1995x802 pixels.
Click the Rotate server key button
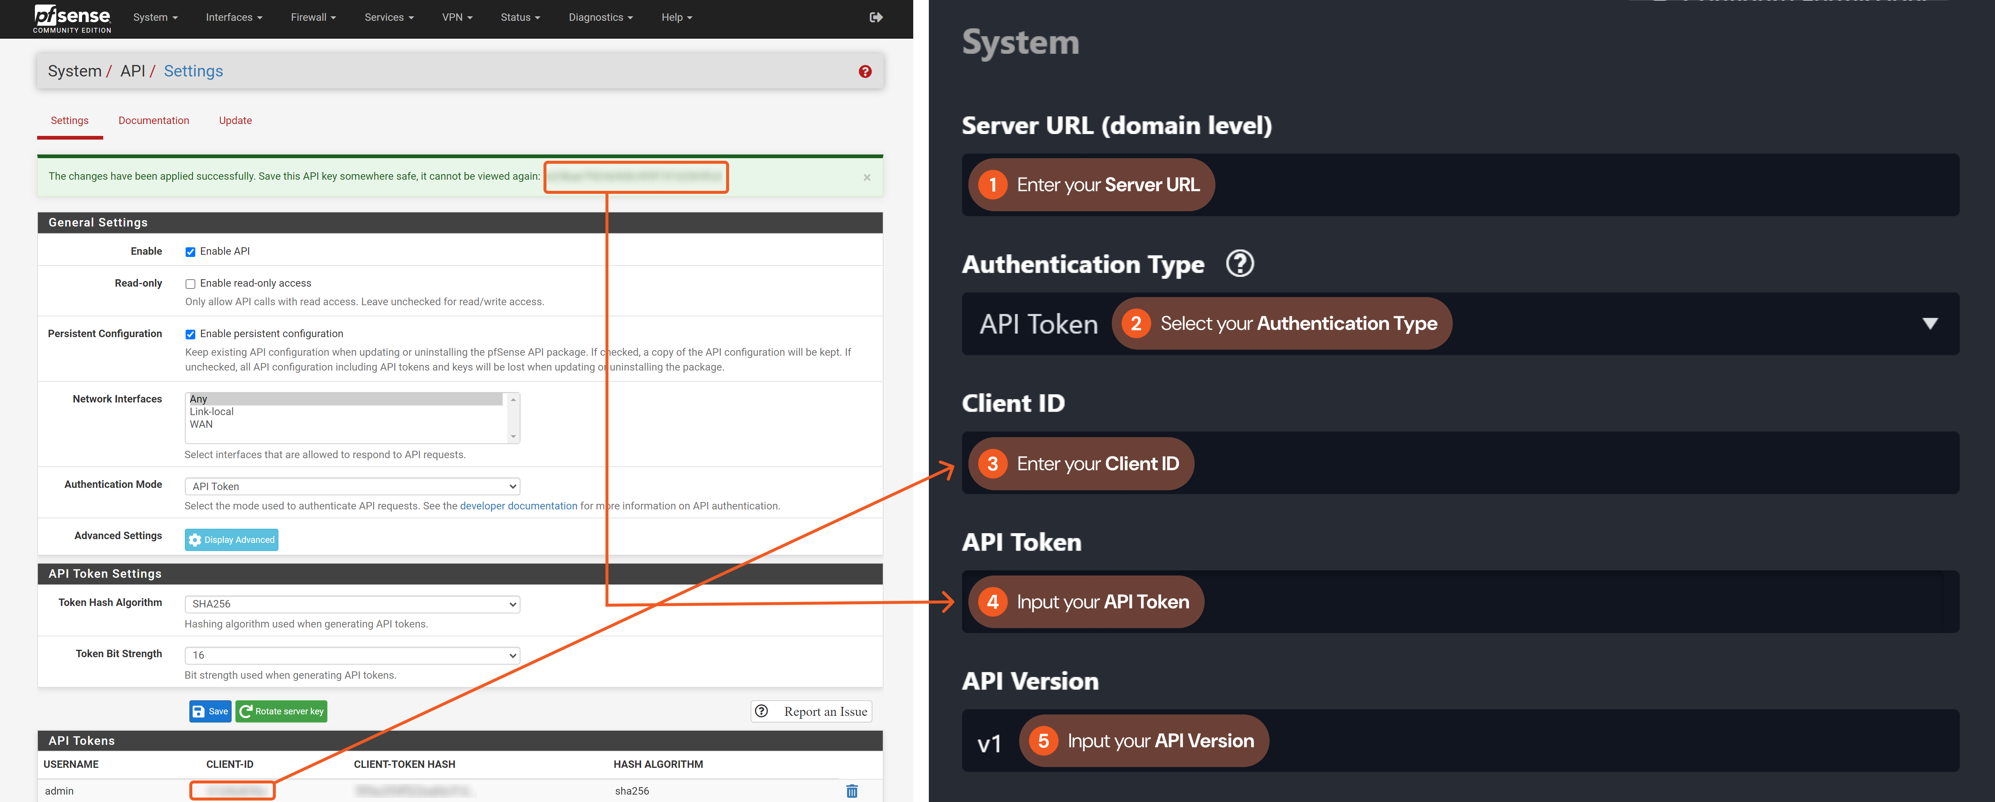(282, 711)
